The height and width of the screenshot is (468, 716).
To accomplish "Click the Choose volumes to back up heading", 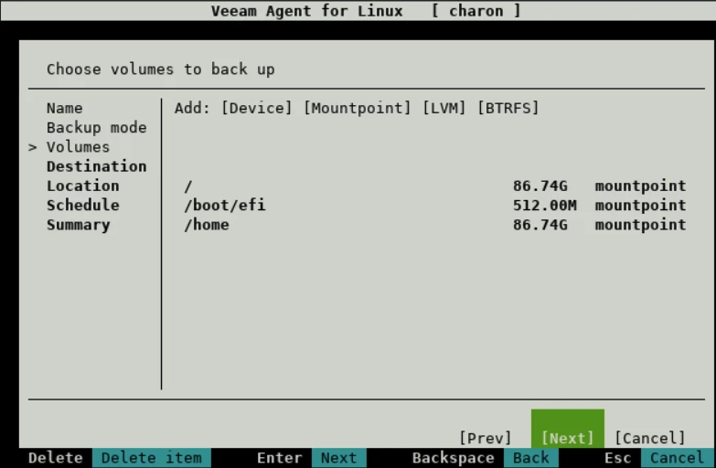I will point(161,69).
